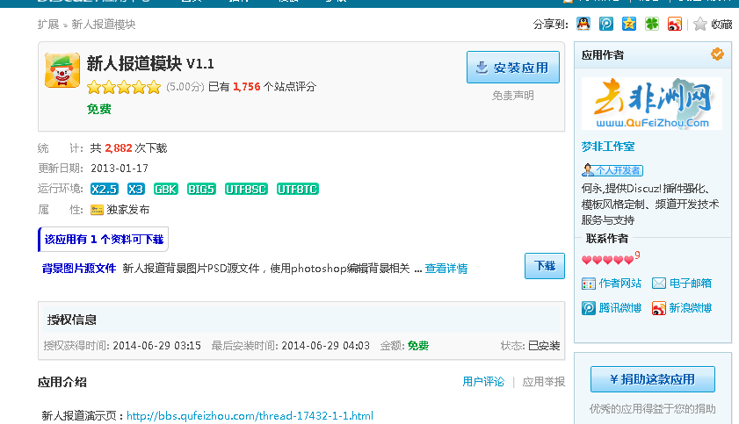Select the GBK encoding tag
This screenshot has height=424, width=739.
pyautogui.click(x=166, y=190)
